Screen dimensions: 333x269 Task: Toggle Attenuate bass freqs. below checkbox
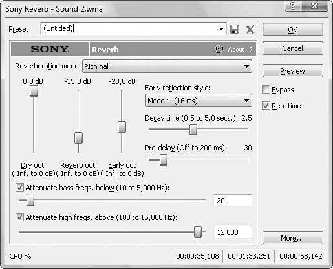[x=19, y=188]
